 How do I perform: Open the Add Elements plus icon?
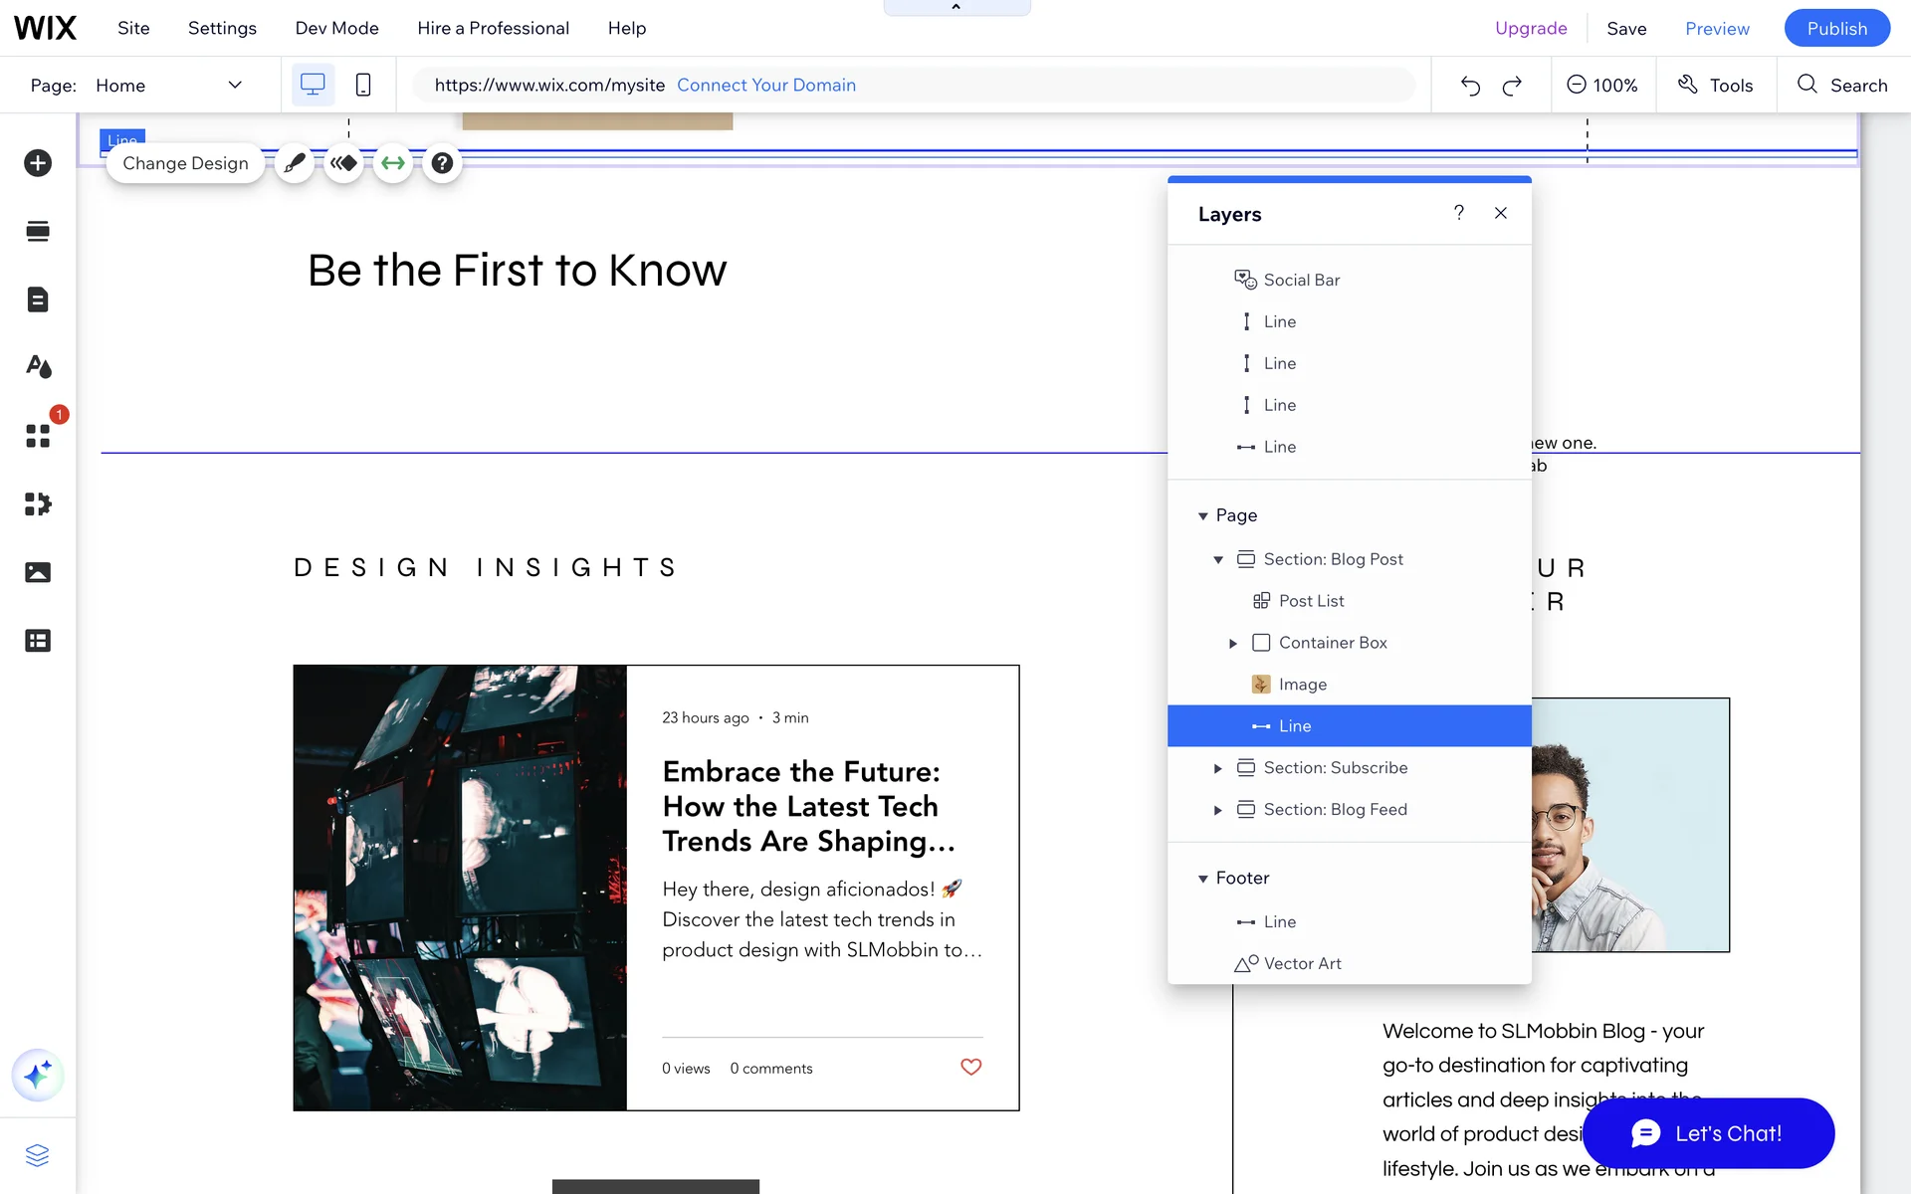click(38, 163)
